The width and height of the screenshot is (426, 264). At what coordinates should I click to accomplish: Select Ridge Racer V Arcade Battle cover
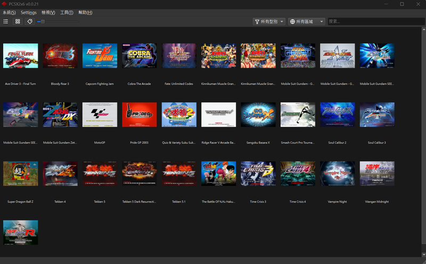218,114
